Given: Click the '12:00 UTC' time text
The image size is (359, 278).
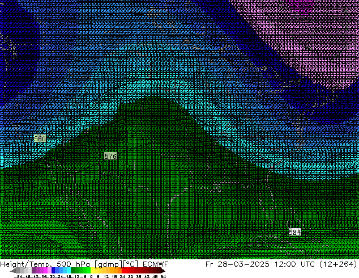Looking at the screenshot, I should 295,264.
